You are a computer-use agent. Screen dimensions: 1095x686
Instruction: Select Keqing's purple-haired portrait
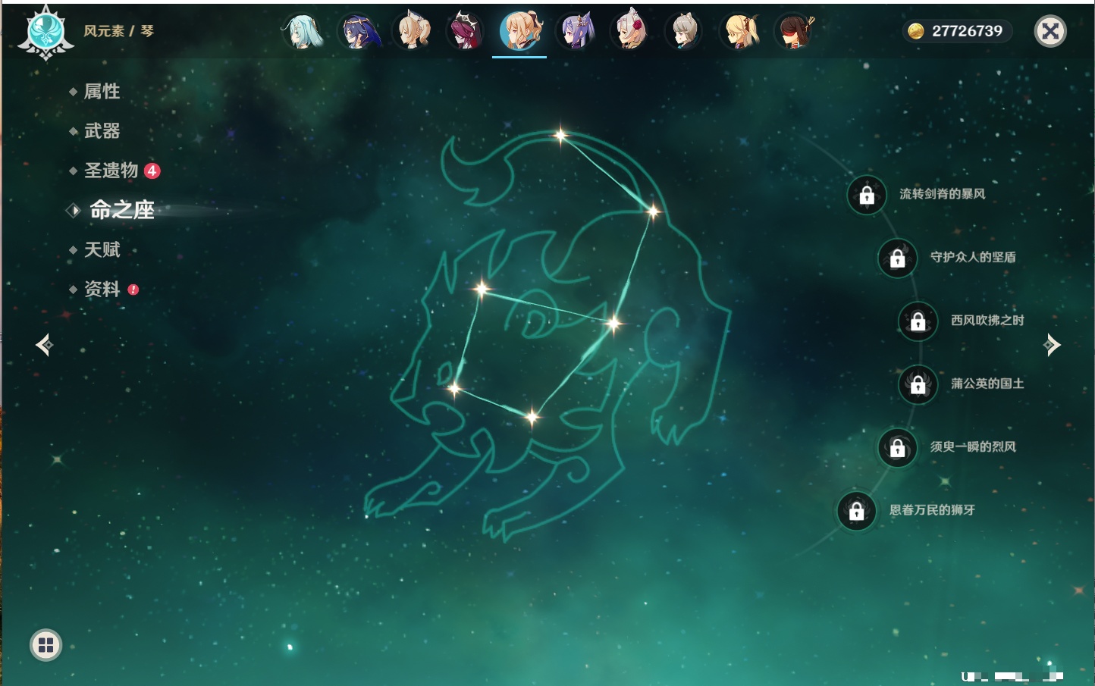[576, 32]
